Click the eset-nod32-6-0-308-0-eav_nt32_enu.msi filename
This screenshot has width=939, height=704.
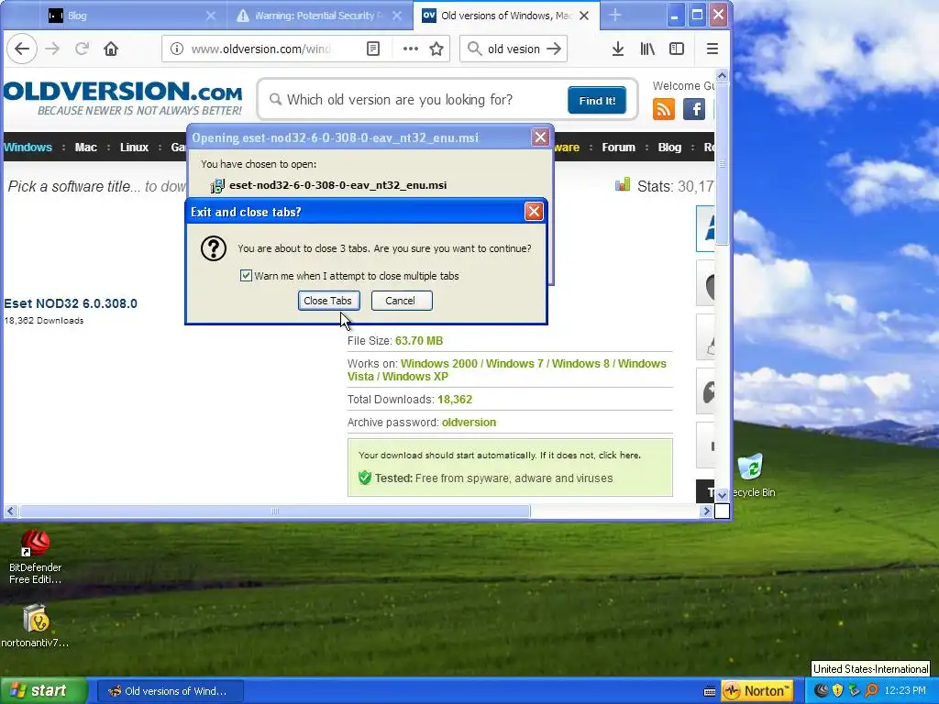coord(337,185)
